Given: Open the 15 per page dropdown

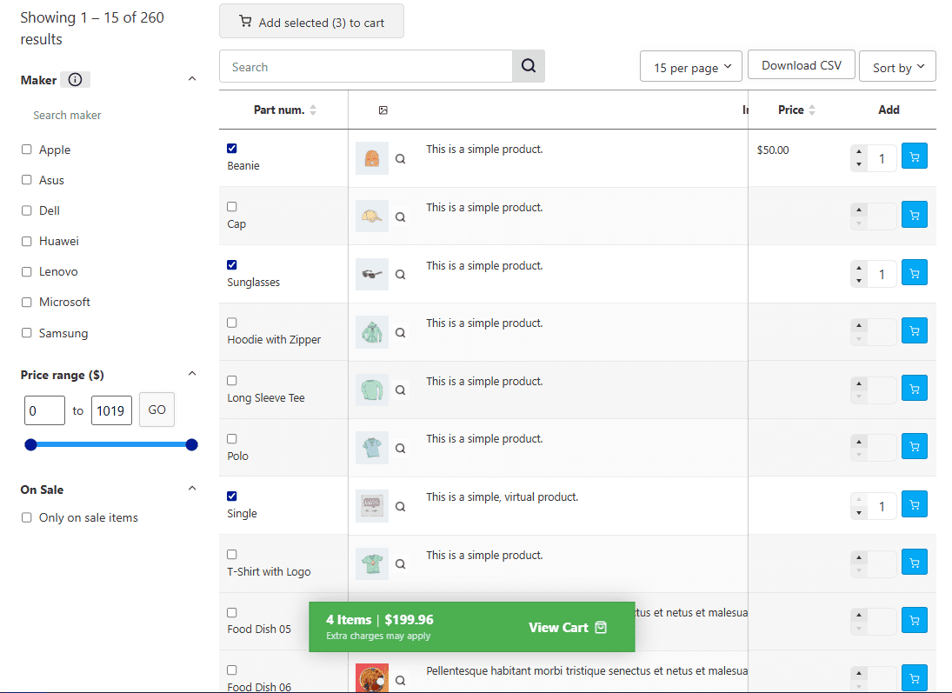Looking at the screenshot, I should tap(692, 68).
